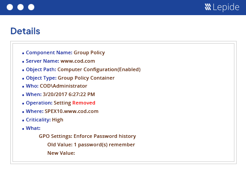
Task: Click 'GPO Settings: Enforce Password history' line
Action: click(87, 136)
